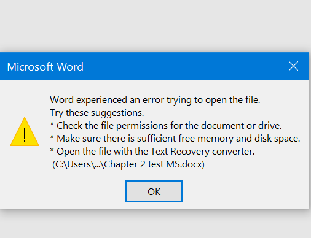Viewport: 311px width, 238px height.
Task: Click the C:\Users file path line
Action: pyautogui.click(x=128, y=164)
